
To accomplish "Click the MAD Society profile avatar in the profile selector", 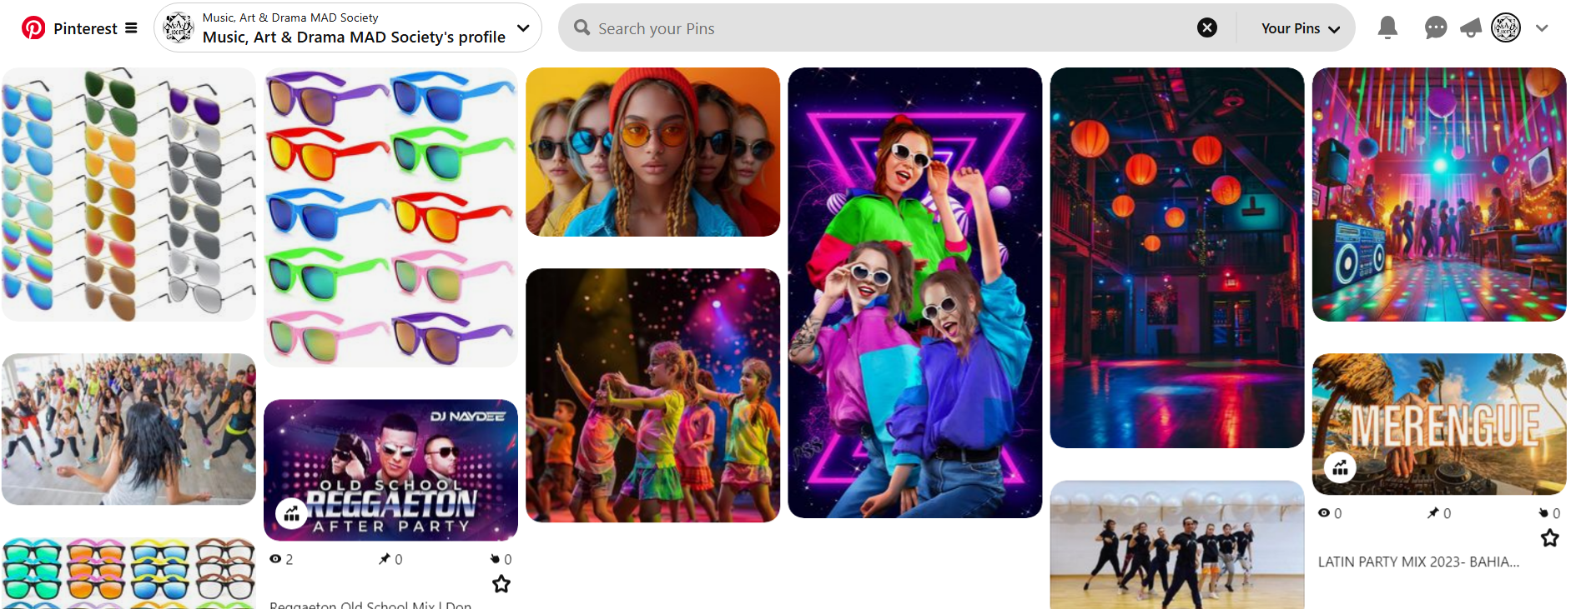I will pyautogui.click(x=178, y=27).
